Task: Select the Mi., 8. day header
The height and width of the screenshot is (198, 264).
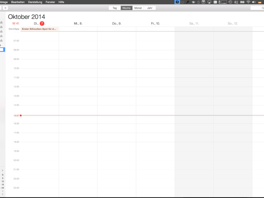Action: coord(78,23)
